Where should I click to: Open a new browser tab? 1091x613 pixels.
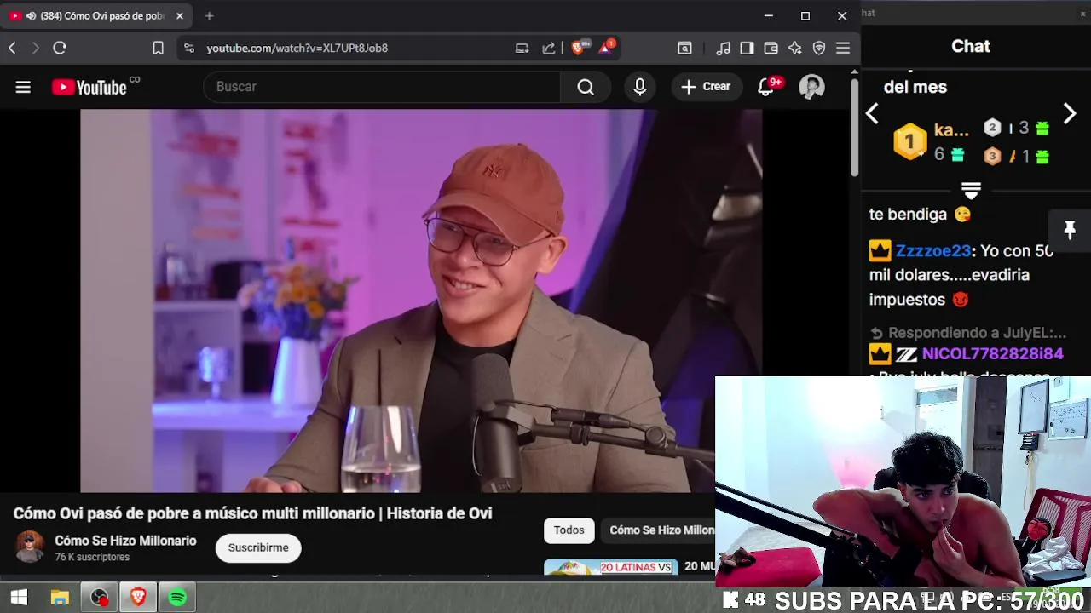(209, 16)
